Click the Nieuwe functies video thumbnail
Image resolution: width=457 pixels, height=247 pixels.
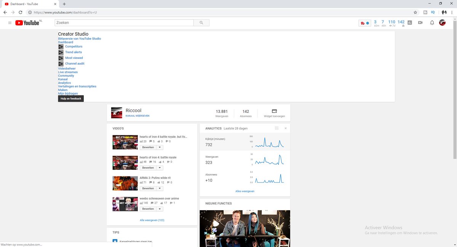pyautogui.click(x=245, y=228)
